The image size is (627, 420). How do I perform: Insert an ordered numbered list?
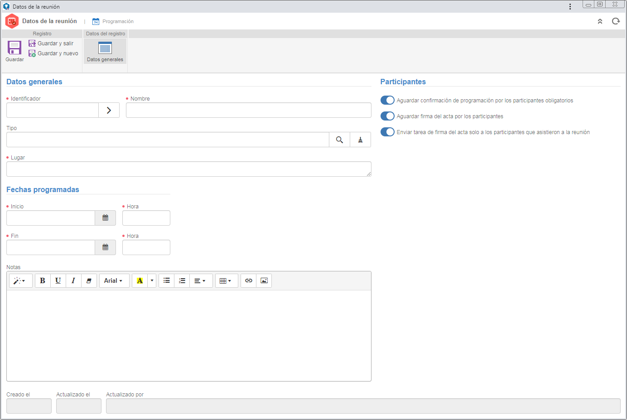pyautogui.click(x=182, y=281)
